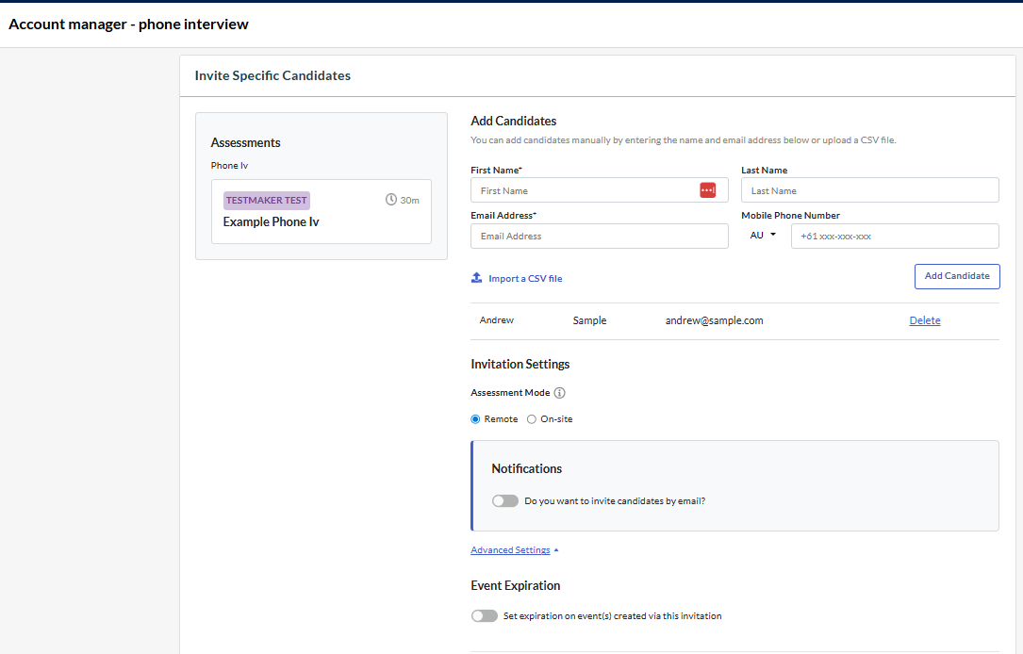Focus the Email Address field

pyautogui.click(x=599, y=236)
